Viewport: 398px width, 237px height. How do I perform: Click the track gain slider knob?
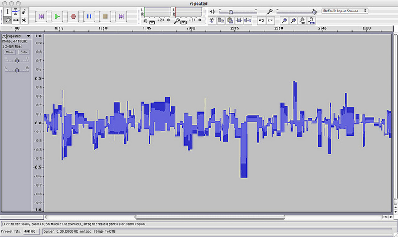point(17,61)
